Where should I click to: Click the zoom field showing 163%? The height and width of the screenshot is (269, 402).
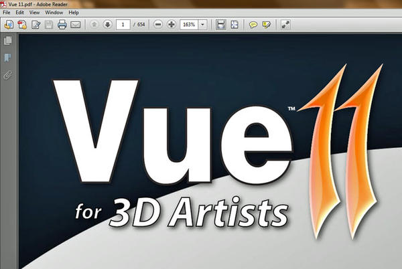(x=189, y=25)
